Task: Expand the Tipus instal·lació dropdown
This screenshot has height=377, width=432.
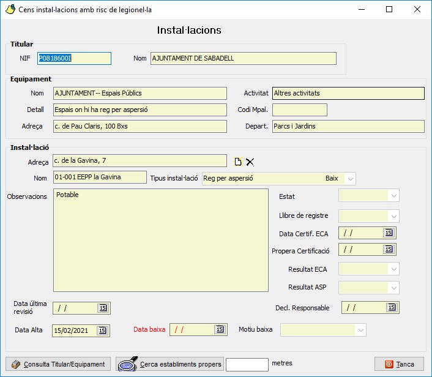Action: click(x=349, y=179)
